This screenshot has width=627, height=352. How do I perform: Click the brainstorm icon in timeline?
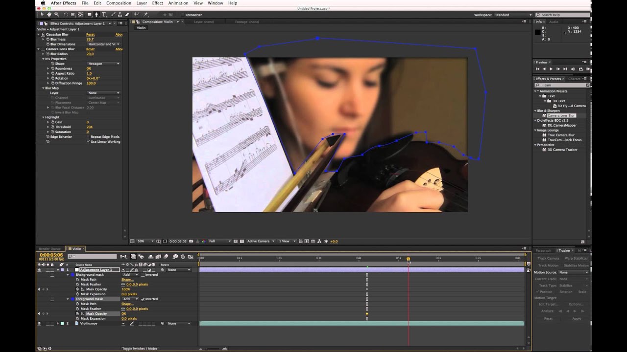[175, 257]
